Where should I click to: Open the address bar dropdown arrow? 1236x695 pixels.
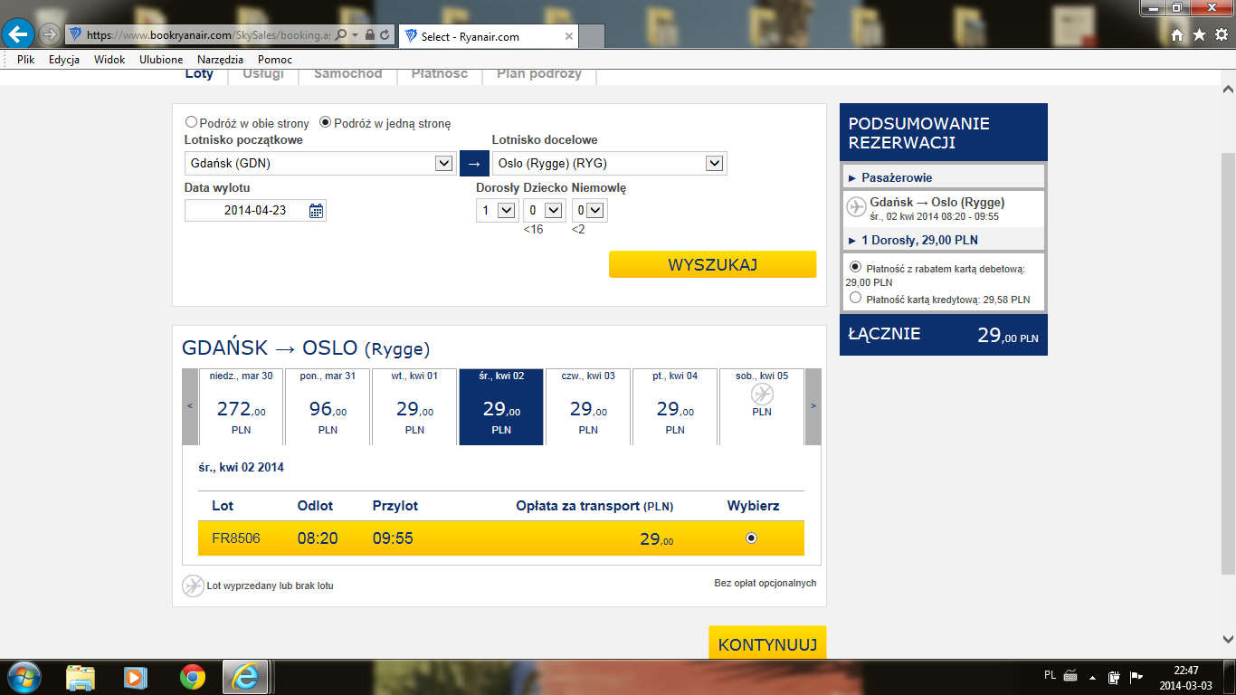tap(355, 35)
